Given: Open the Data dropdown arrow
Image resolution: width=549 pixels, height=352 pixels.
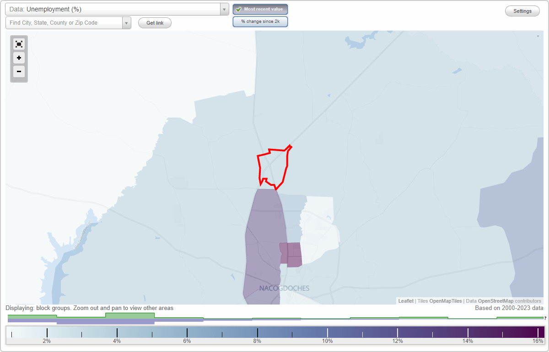Looking at the screenshot, I should [224, 9].
